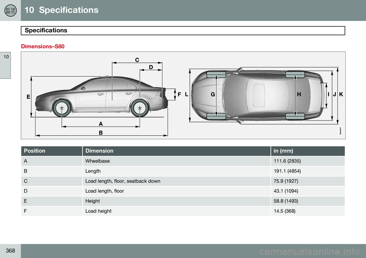Click the 'Height' cell
Viewport: 366px width, 258px height.
pos(177,201)
